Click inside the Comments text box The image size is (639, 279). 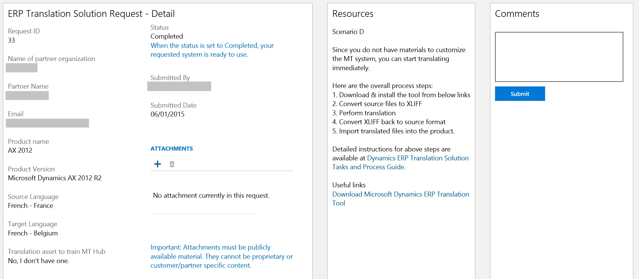tap(559, 57)
